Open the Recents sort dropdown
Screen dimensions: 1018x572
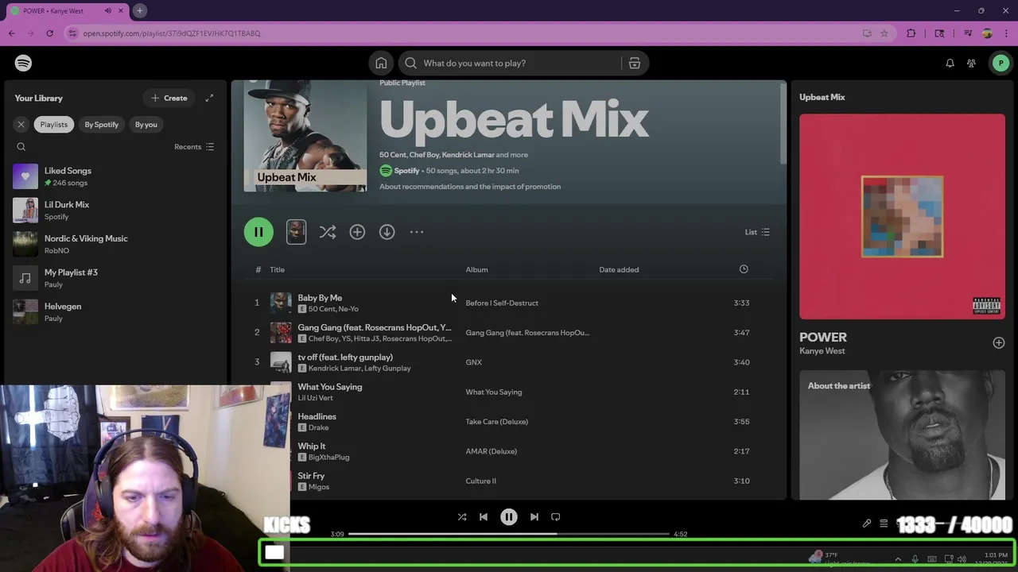pyautogui.click(x=194, y=147)
